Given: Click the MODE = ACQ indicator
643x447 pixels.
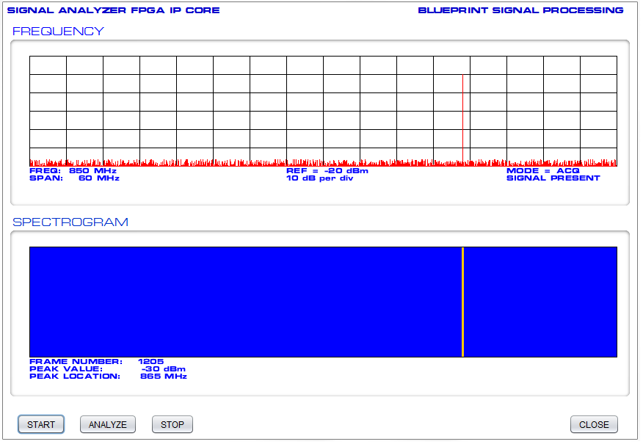Looking at the screenshot, I should click(x=542, y=170).
